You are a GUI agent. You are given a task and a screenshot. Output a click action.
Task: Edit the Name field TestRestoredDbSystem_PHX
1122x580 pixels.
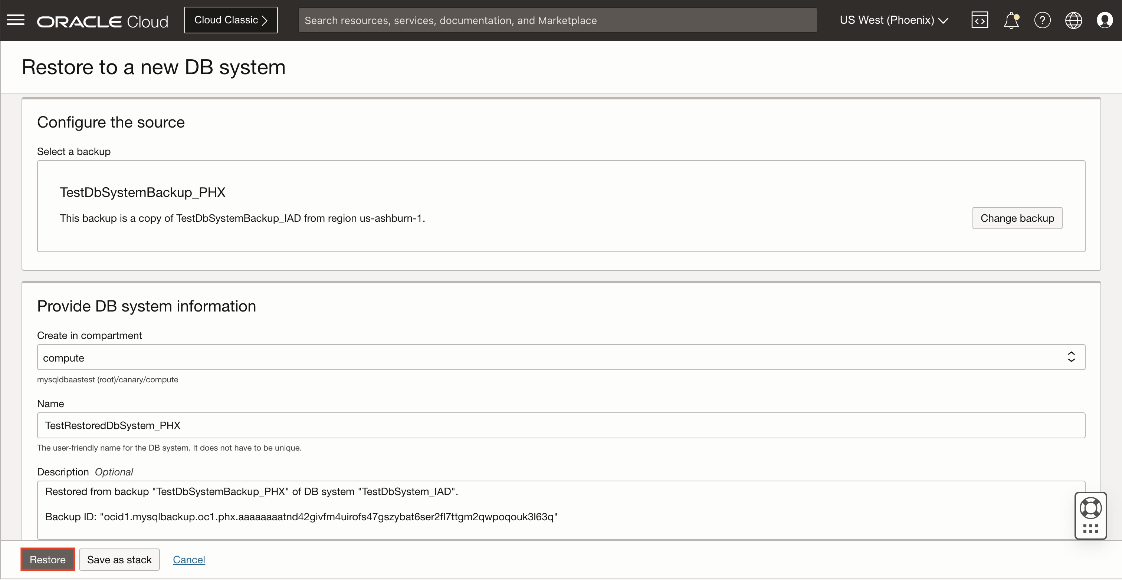point(523,425)
